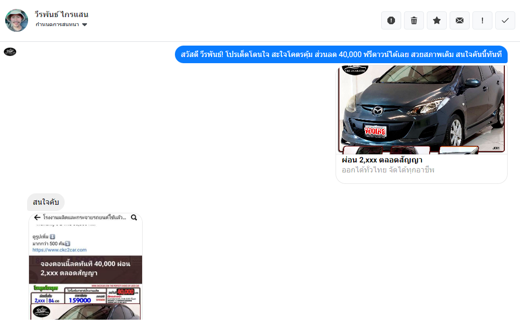This screenshot has height=323, width=520.
Task: Open the กำหนดการสนทนา dropdown
Action: point(61,25)
